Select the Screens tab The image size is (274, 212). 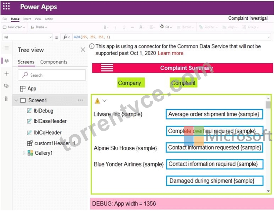click(26, 62)
